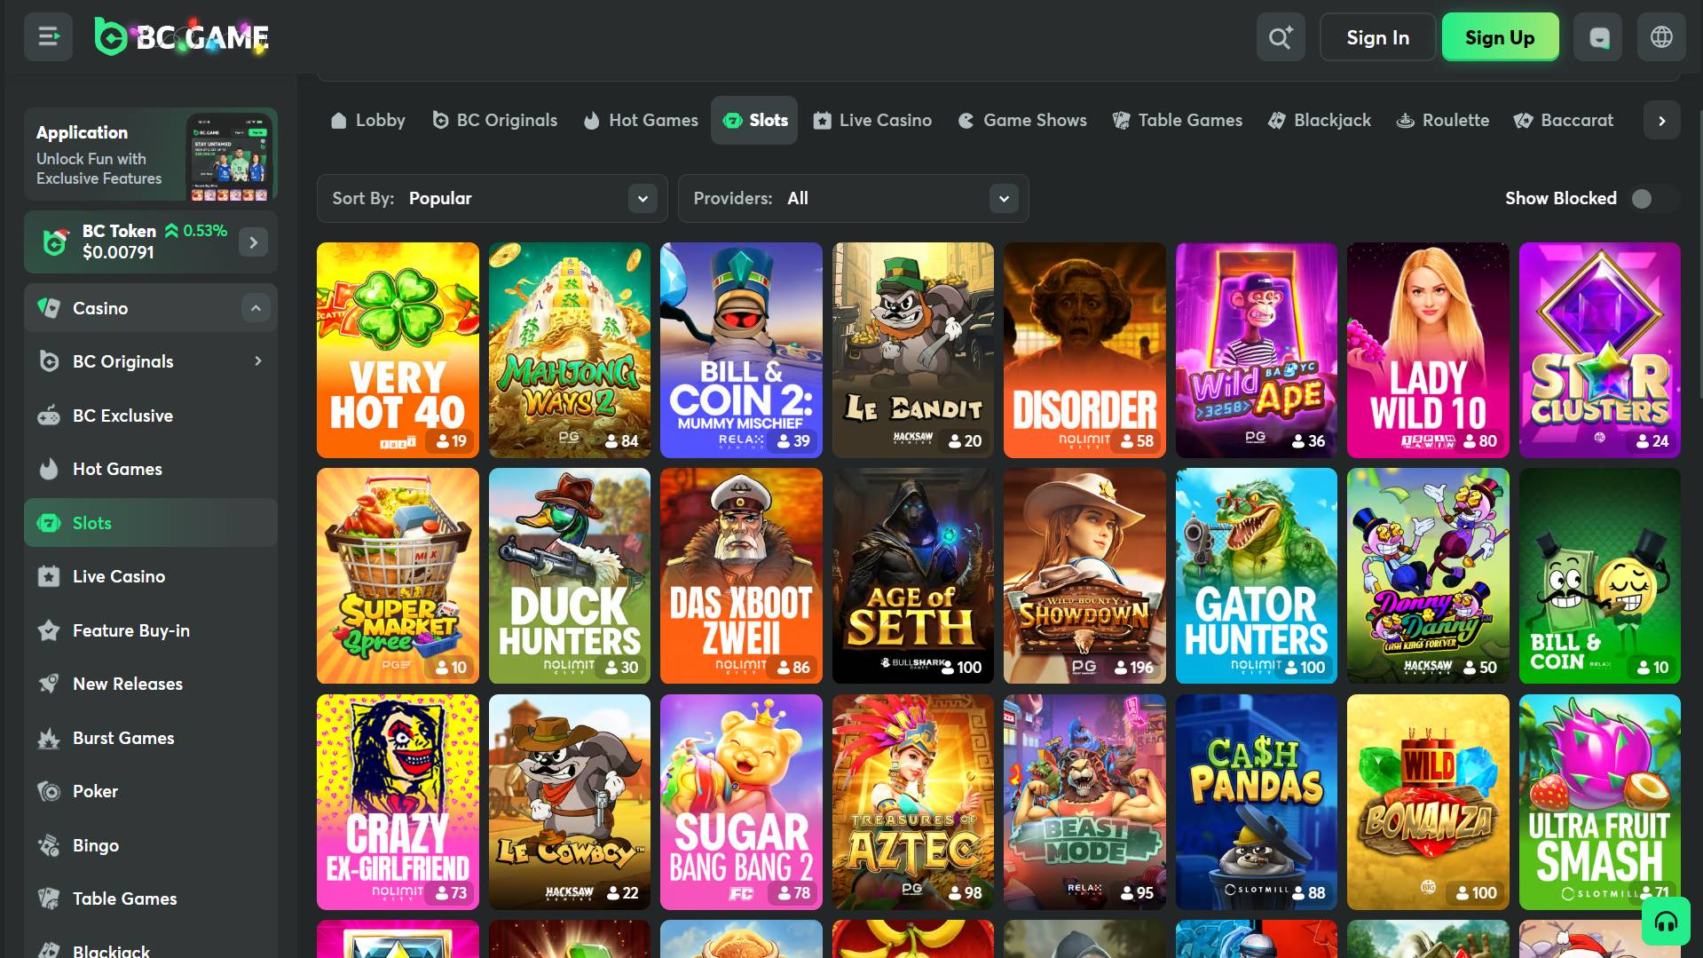Collapse the Casino sidebar section
Viewport: 1703px width, 958px height.
tap(256, 308)
